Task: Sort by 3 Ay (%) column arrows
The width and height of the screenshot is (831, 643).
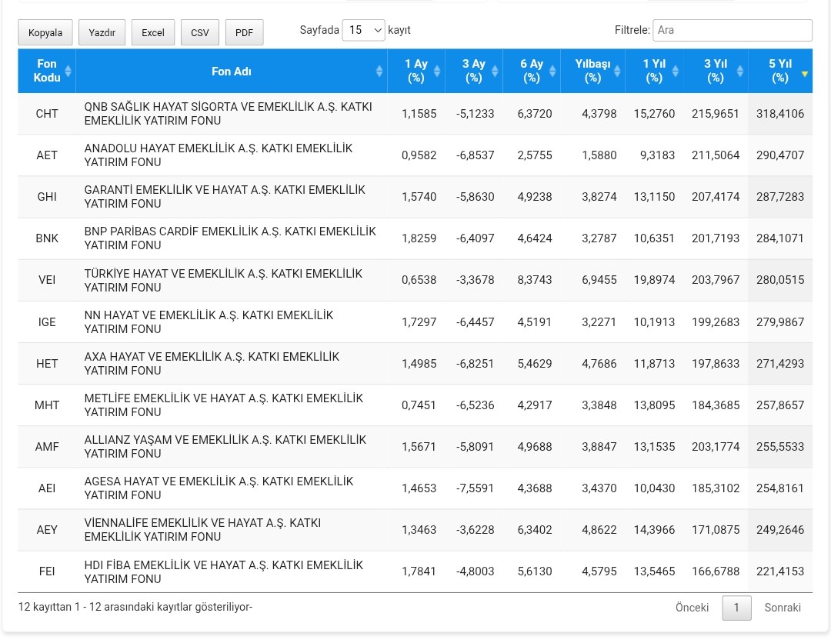Action: (495, 71)
